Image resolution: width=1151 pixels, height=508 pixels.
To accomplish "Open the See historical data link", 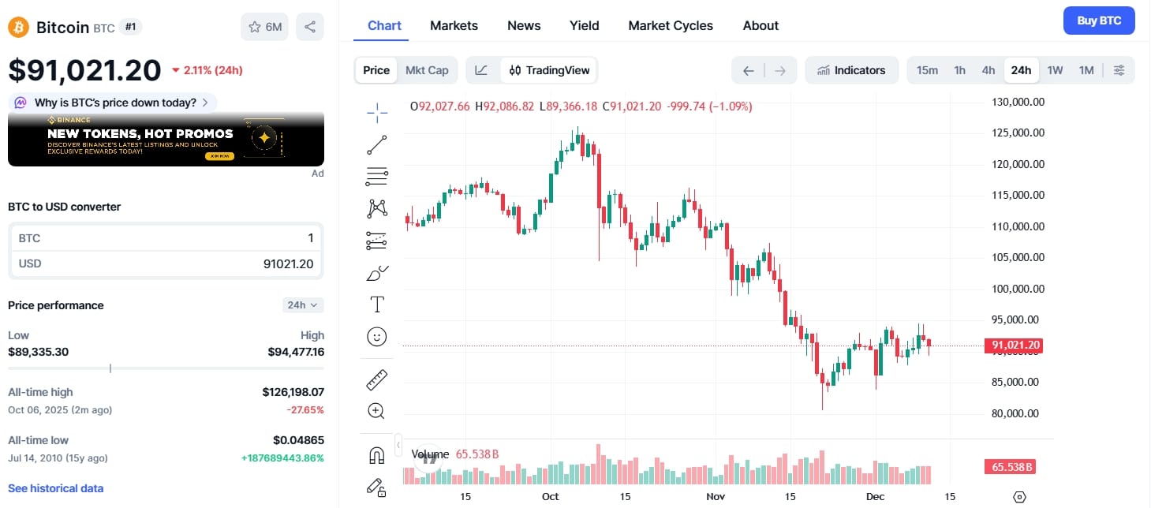I will click(x=55, y=487).
